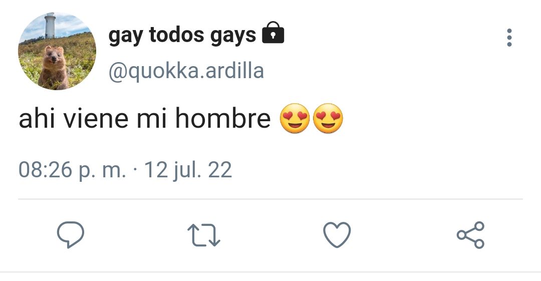Click the date "12 jul. 22"

coord(188,170)
